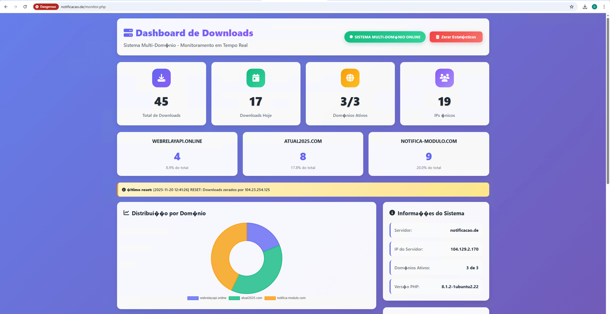
Task: Click the purple download icon above Total de Downloads
Action: point(161,78)
